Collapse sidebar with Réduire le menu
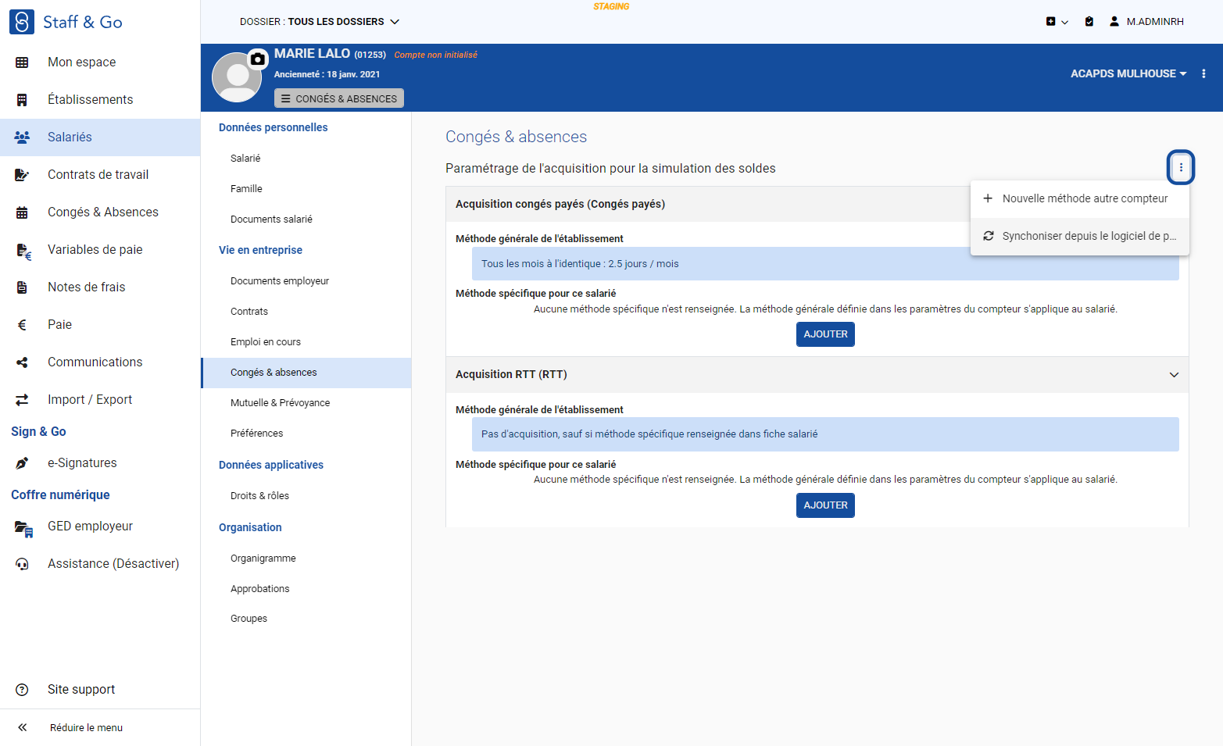The width and height of the screenshot is (1223, 746). [100, 728]
